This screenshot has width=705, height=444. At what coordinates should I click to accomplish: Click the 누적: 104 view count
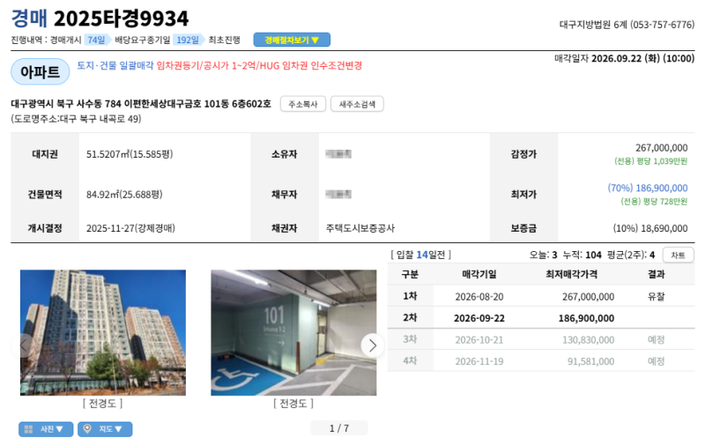[582, 255]
